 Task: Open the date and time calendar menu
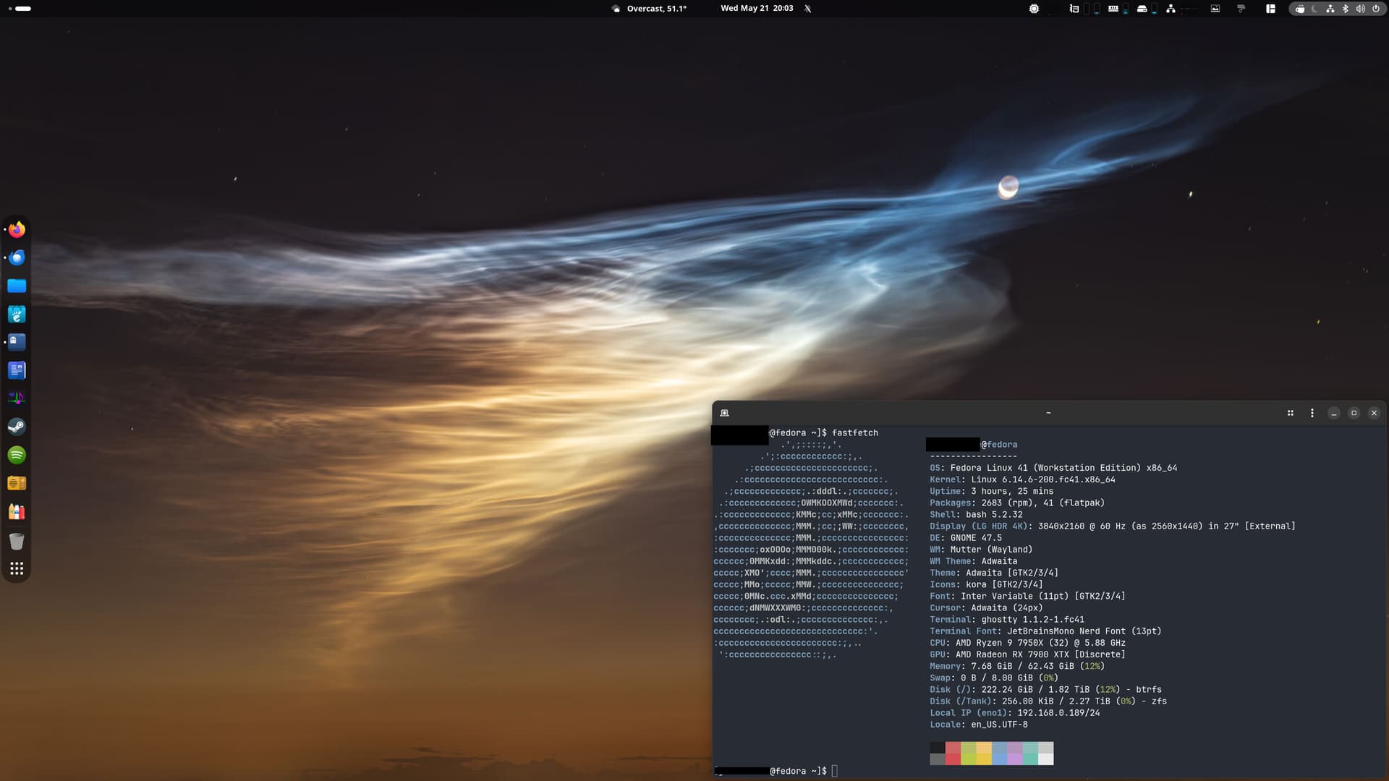pyautogui.click(x=757, y=9)
